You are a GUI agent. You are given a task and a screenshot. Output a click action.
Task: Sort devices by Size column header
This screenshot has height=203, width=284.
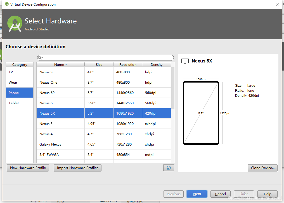click(x=99, y=64)
